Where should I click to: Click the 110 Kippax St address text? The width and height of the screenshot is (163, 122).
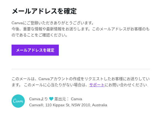tap(58, 105)
